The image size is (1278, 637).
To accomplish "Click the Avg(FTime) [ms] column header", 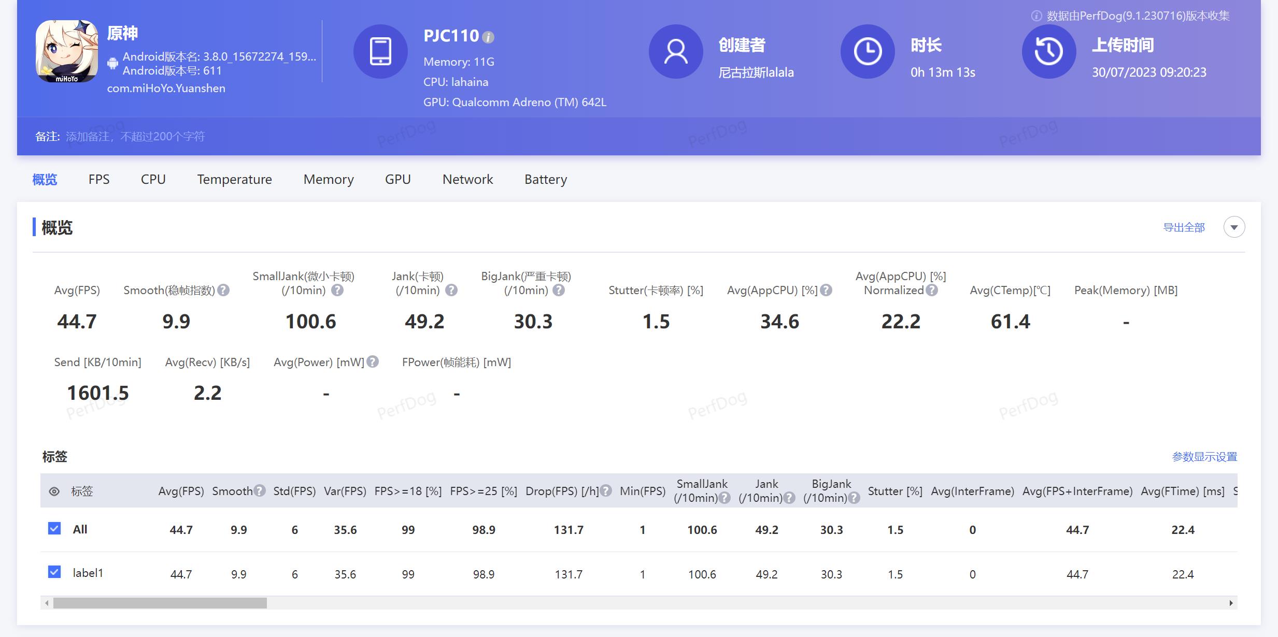I will (x=1183, y=491).
